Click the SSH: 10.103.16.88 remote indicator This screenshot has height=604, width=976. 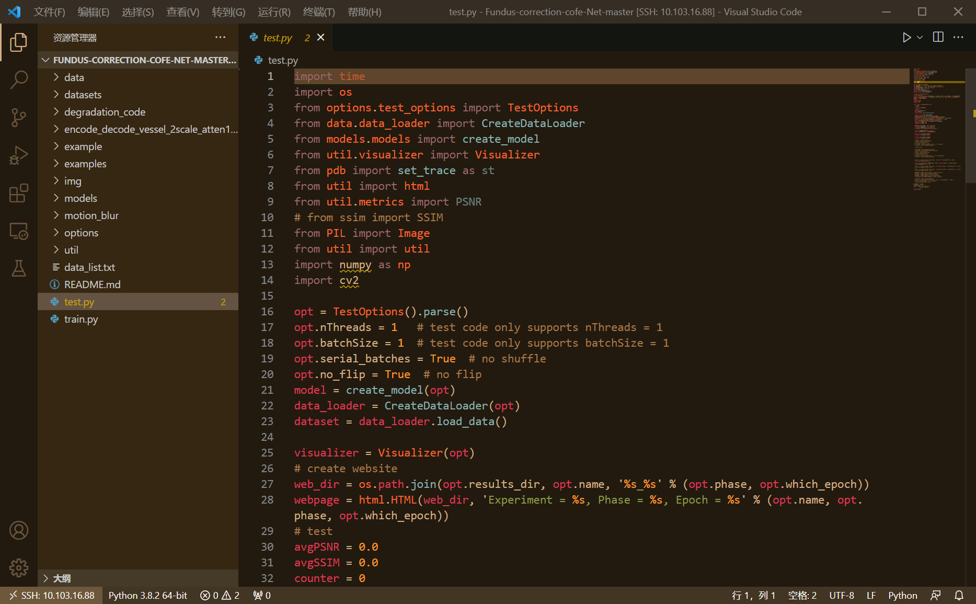(x=51, y=596)
